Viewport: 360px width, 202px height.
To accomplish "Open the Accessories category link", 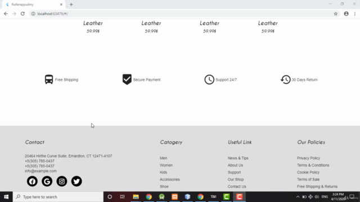I will [170, 180].
